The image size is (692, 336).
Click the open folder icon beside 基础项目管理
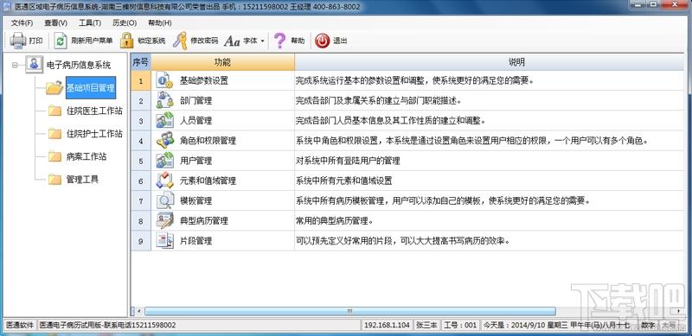click(x=54, y=88)
